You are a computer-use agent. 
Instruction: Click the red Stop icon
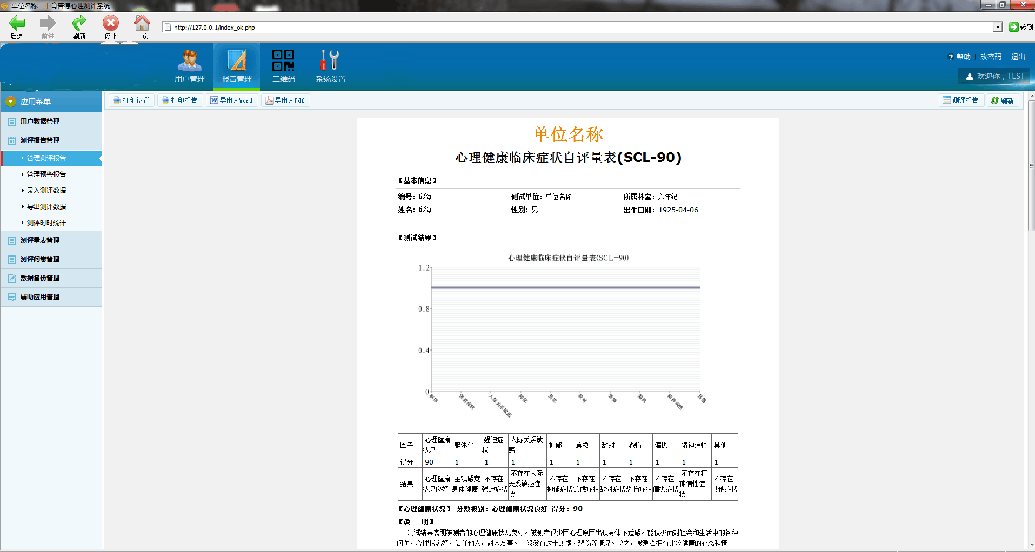[111, 23]
